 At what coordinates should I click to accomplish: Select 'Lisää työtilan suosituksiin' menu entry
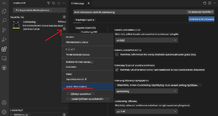[87, 99]
